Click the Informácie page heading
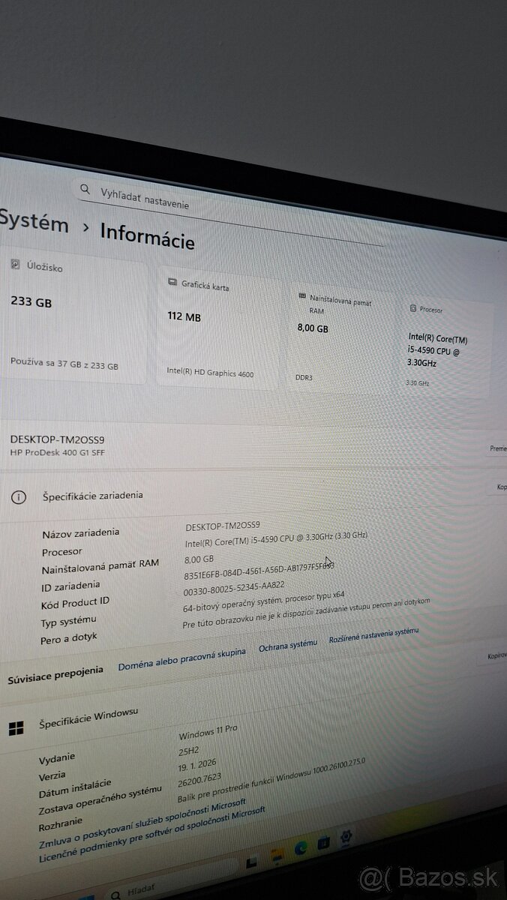 tap(148, 234)
